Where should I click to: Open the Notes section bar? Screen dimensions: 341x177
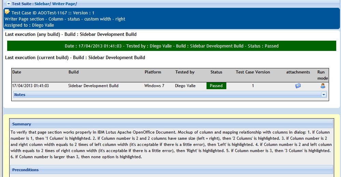(170, 95)
